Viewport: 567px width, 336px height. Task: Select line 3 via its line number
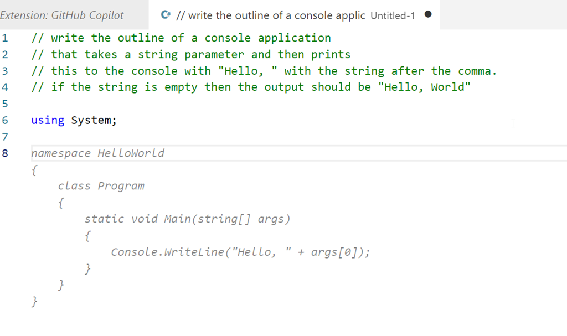coord(5,71)
